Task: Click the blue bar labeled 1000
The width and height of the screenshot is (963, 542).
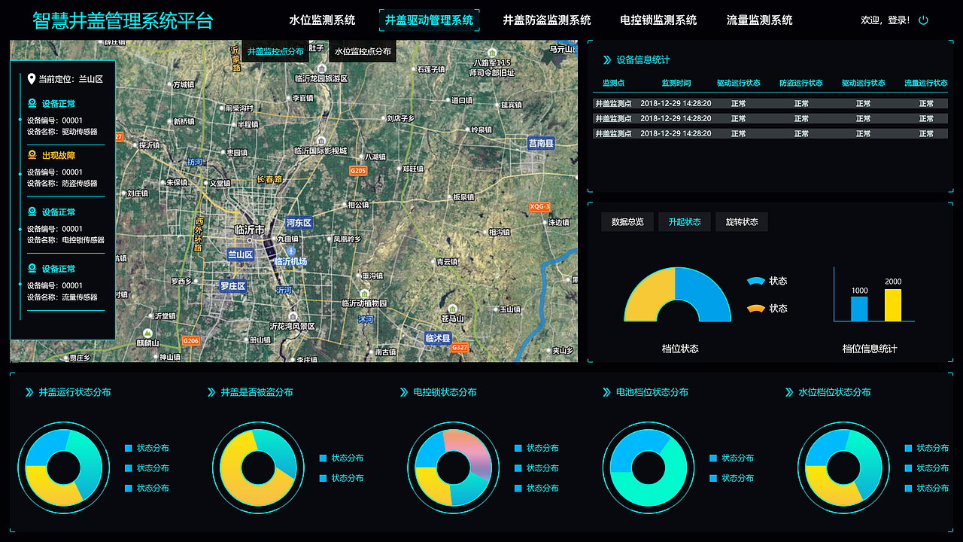Action: (x=859, y=309)
